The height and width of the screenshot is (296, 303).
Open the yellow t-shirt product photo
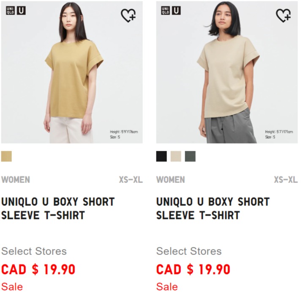point(73,73)
